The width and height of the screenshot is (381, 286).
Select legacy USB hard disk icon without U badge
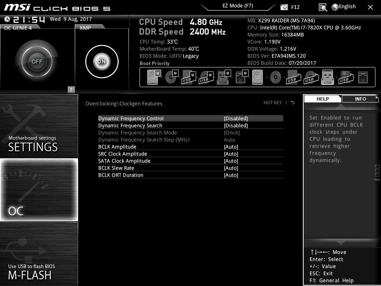[294, 77]
